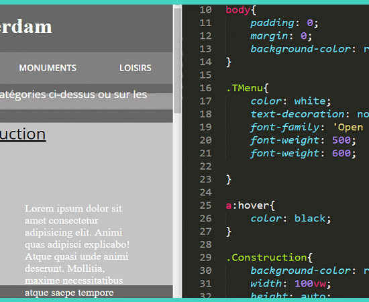This screenshot has height=302, width=369.
Task: Click the 'body' selector on line 10
Action: coord(238,10)
